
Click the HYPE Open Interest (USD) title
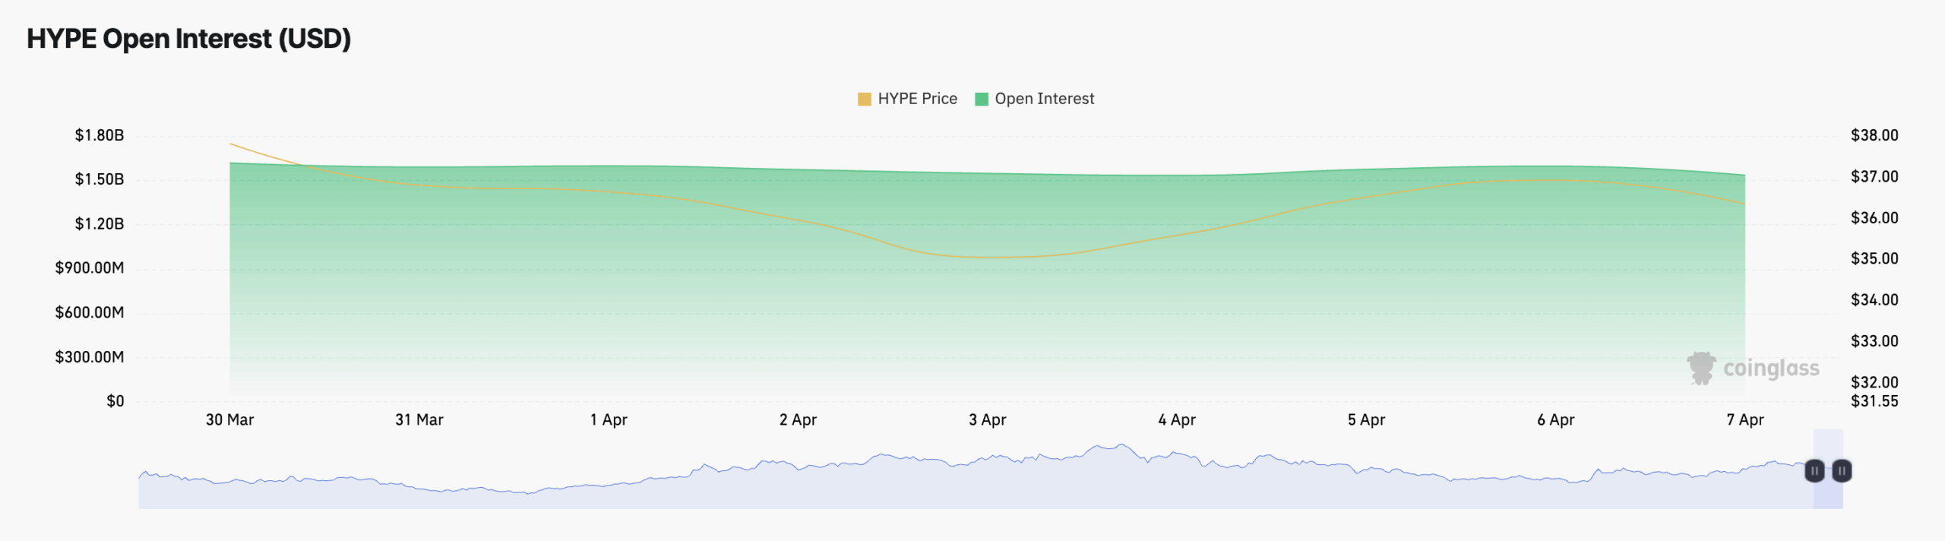189,39
